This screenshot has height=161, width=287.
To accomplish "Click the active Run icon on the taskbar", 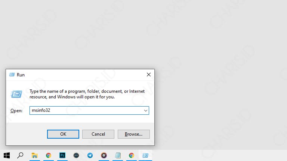I will point(145,155).
